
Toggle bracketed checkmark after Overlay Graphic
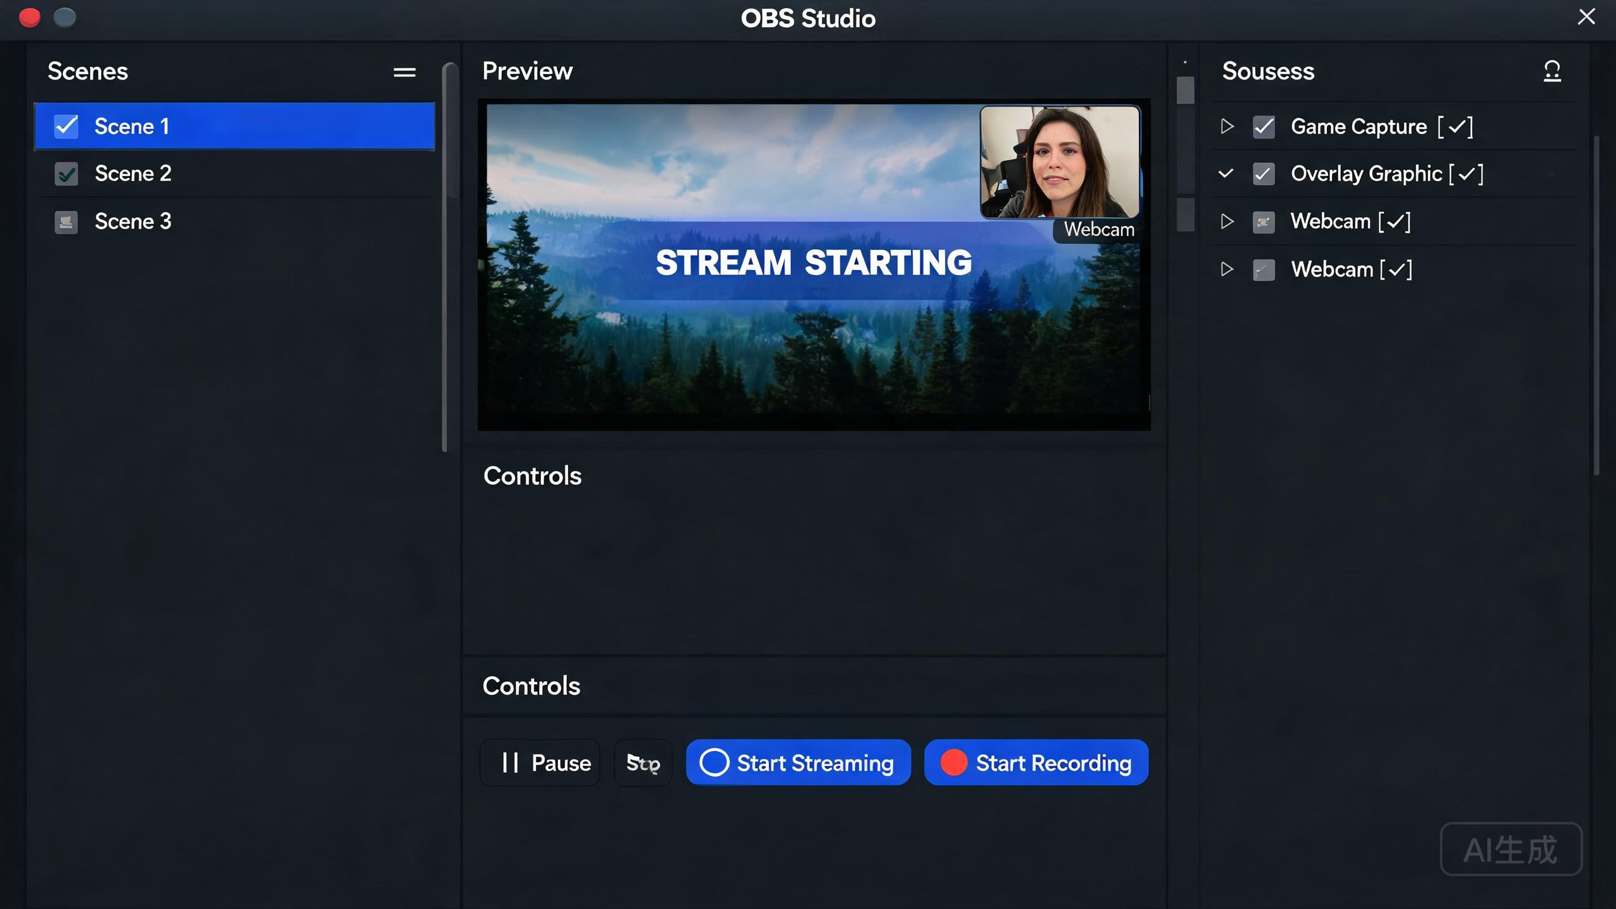[x=1466, y=174]
